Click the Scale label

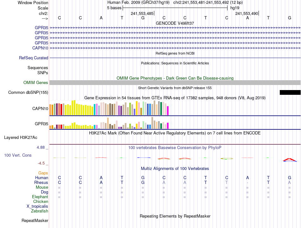point(43,8)
